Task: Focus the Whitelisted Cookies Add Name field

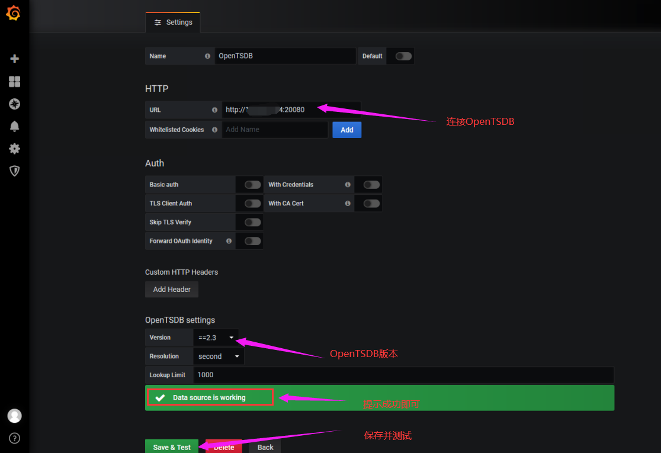Action: tap(275, 130)
